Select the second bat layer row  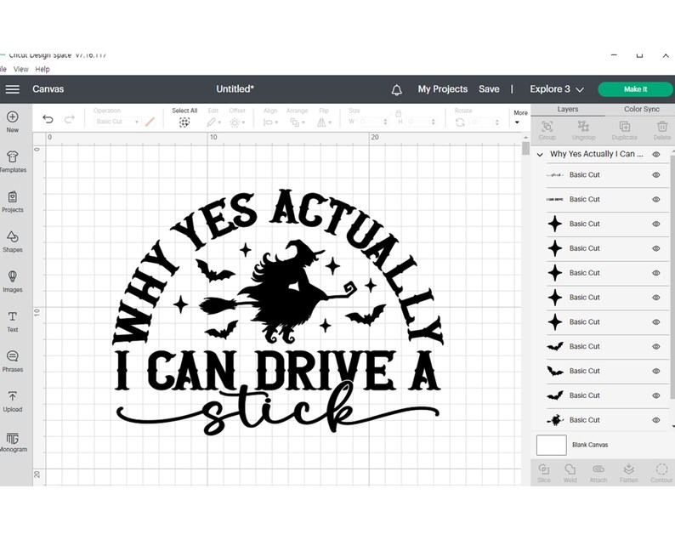[x=607, y=371]
